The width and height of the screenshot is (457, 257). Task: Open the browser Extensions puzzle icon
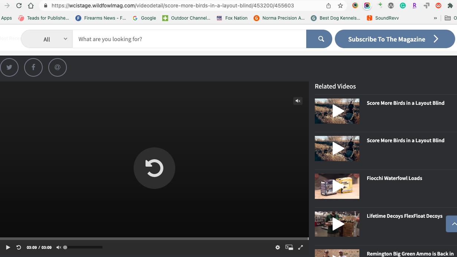(x=450, y=6)
